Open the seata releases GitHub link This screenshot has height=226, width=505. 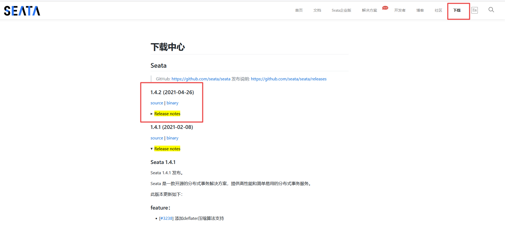pos(289,79)
